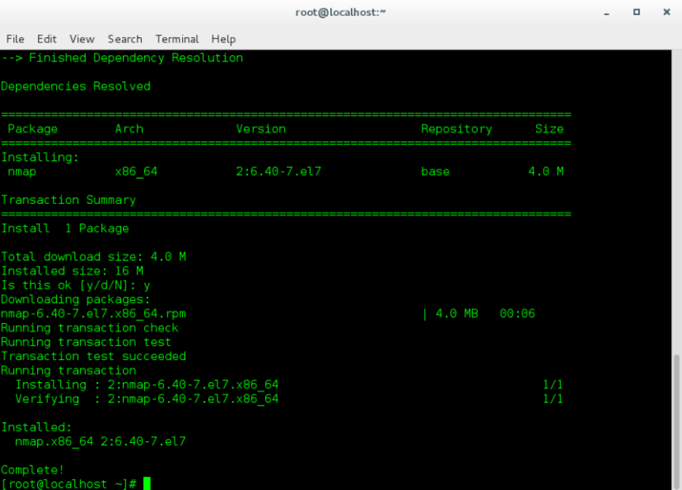Image resolution: width=682 pixels, height=490 pixels.
Task: Click the nmap-6.40-7.el7.x86_64.rpm filename text
Action: point(93,314)
